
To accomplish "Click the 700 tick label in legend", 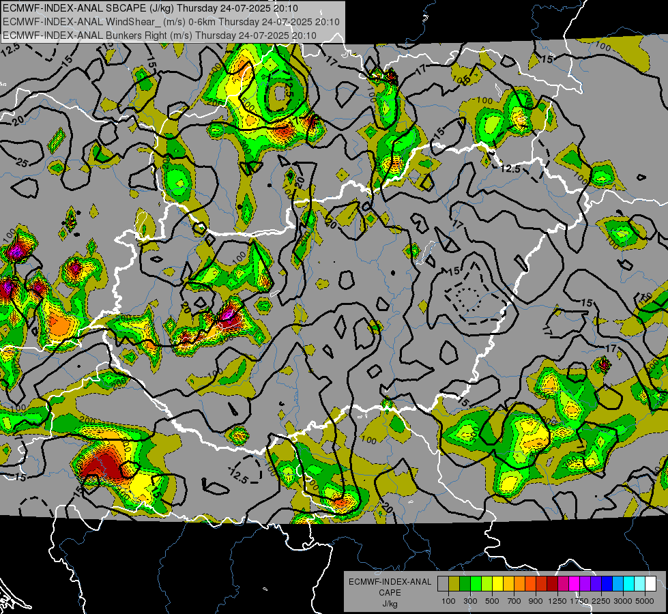I will point(514,601).
